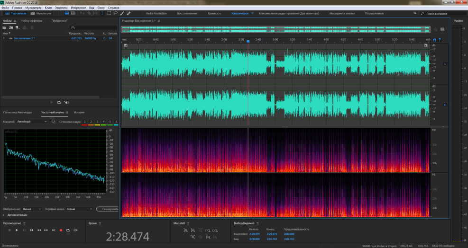Switch to the История tab
The height and width of the screenshot is (248, 468).
[x=79, y=112]
